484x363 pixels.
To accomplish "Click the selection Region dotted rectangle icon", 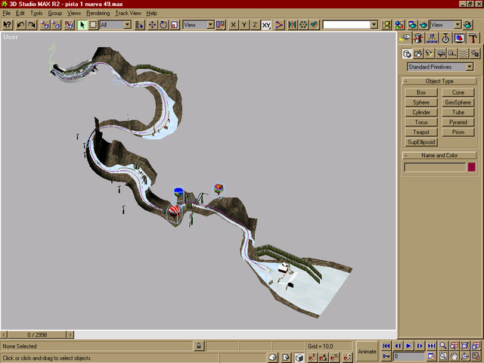I will (x=93, y=25).
